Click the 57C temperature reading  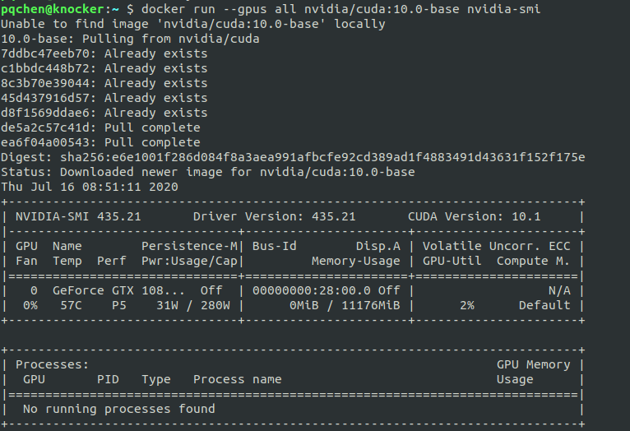pyautogui.click(x=71, y=305)
